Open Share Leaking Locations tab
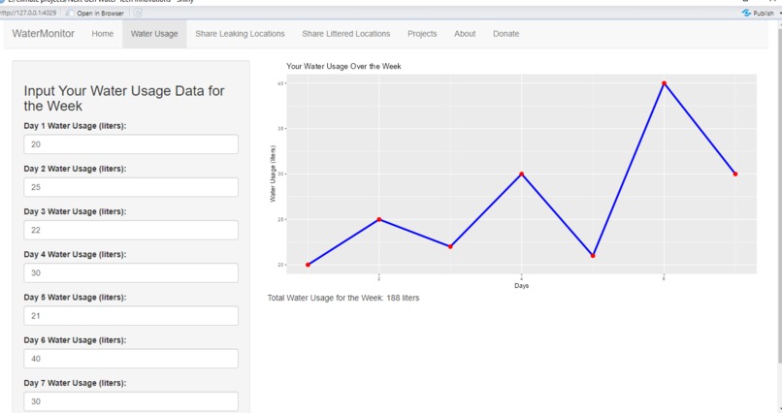Viewport: 782px width, 413px height. click(240, 34)
